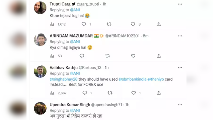Screen dimensions: 213x120
Task: Like Vaibhav Kathju's tweet
Action: click(x=133, y=93)
